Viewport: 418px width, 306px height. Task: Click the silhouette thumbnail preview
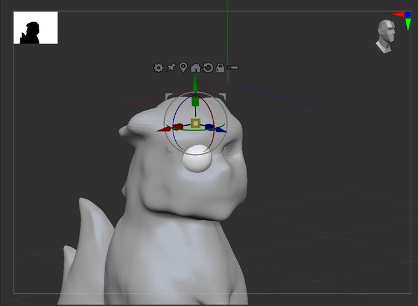click(36, 28)
